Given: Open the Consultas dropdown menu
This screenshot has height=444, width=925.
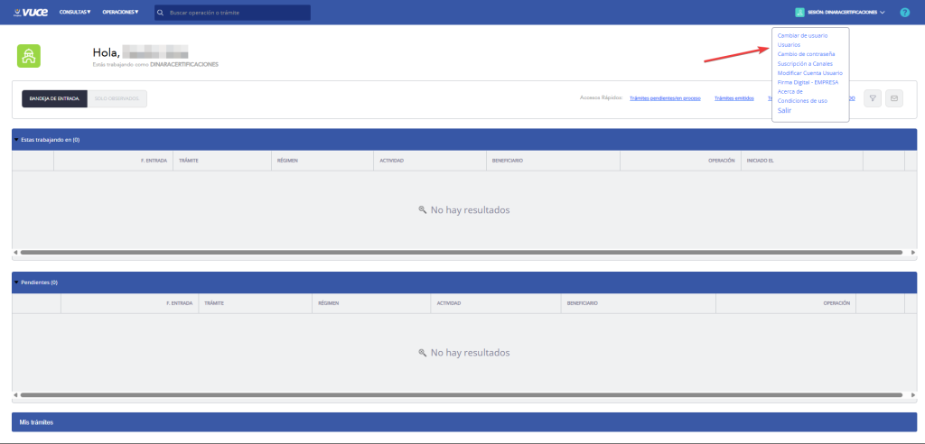Looking at the screenshot, I should pyautogui.click(x=74, y=13).
